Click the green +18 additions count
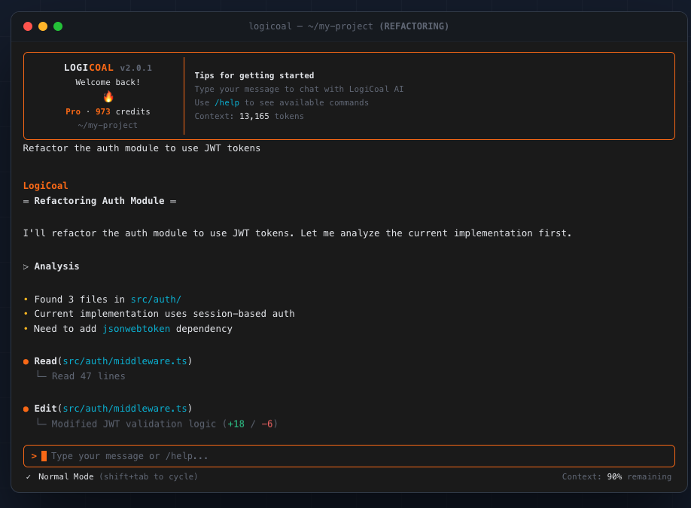Screen dimensions: 691x508 [x=236, y=424]
